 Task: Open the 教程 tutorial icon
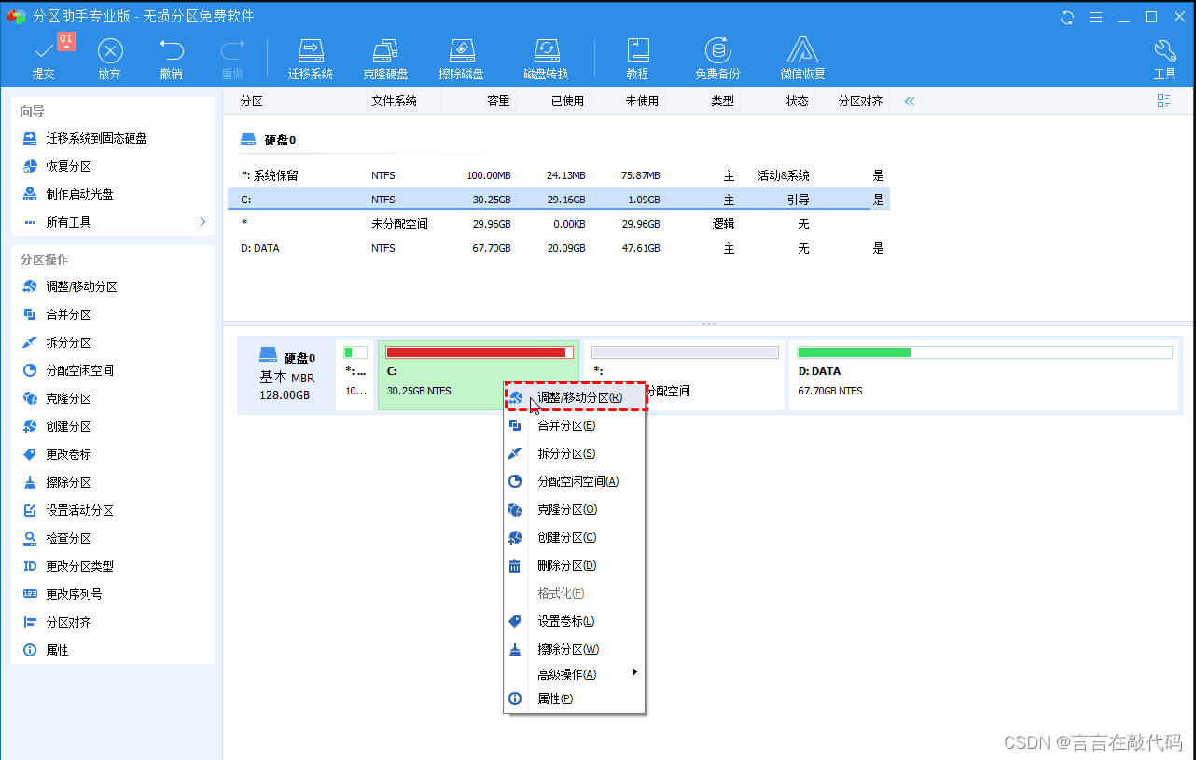637,58
